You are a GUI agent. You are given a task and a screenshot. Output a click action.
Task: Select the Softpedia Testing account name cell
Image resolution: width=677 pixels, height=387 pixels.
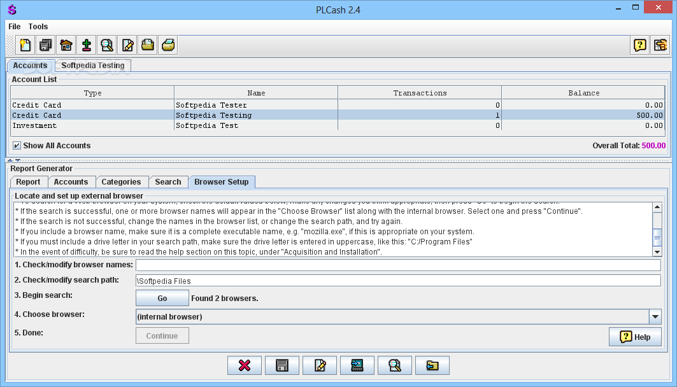(256, 116)
